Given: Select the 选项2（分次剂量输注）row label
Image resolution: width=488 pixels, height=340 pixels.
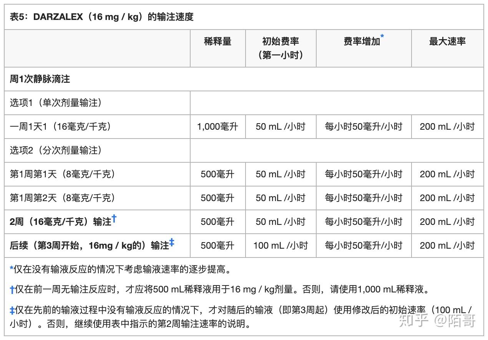Looking at the screenshot, I should (56, 150).
